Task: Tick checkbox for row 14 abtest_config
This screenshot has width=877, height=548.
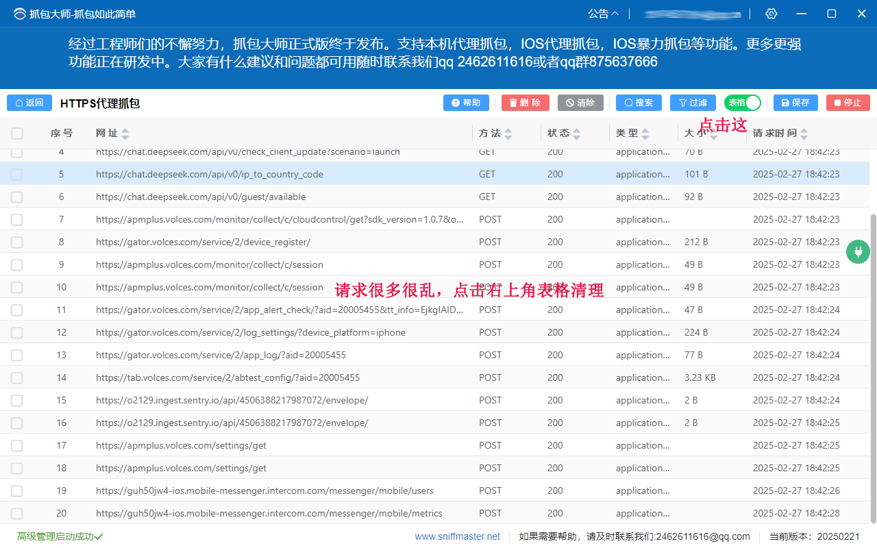Action: pyautogui.click(x=17, y=377)
